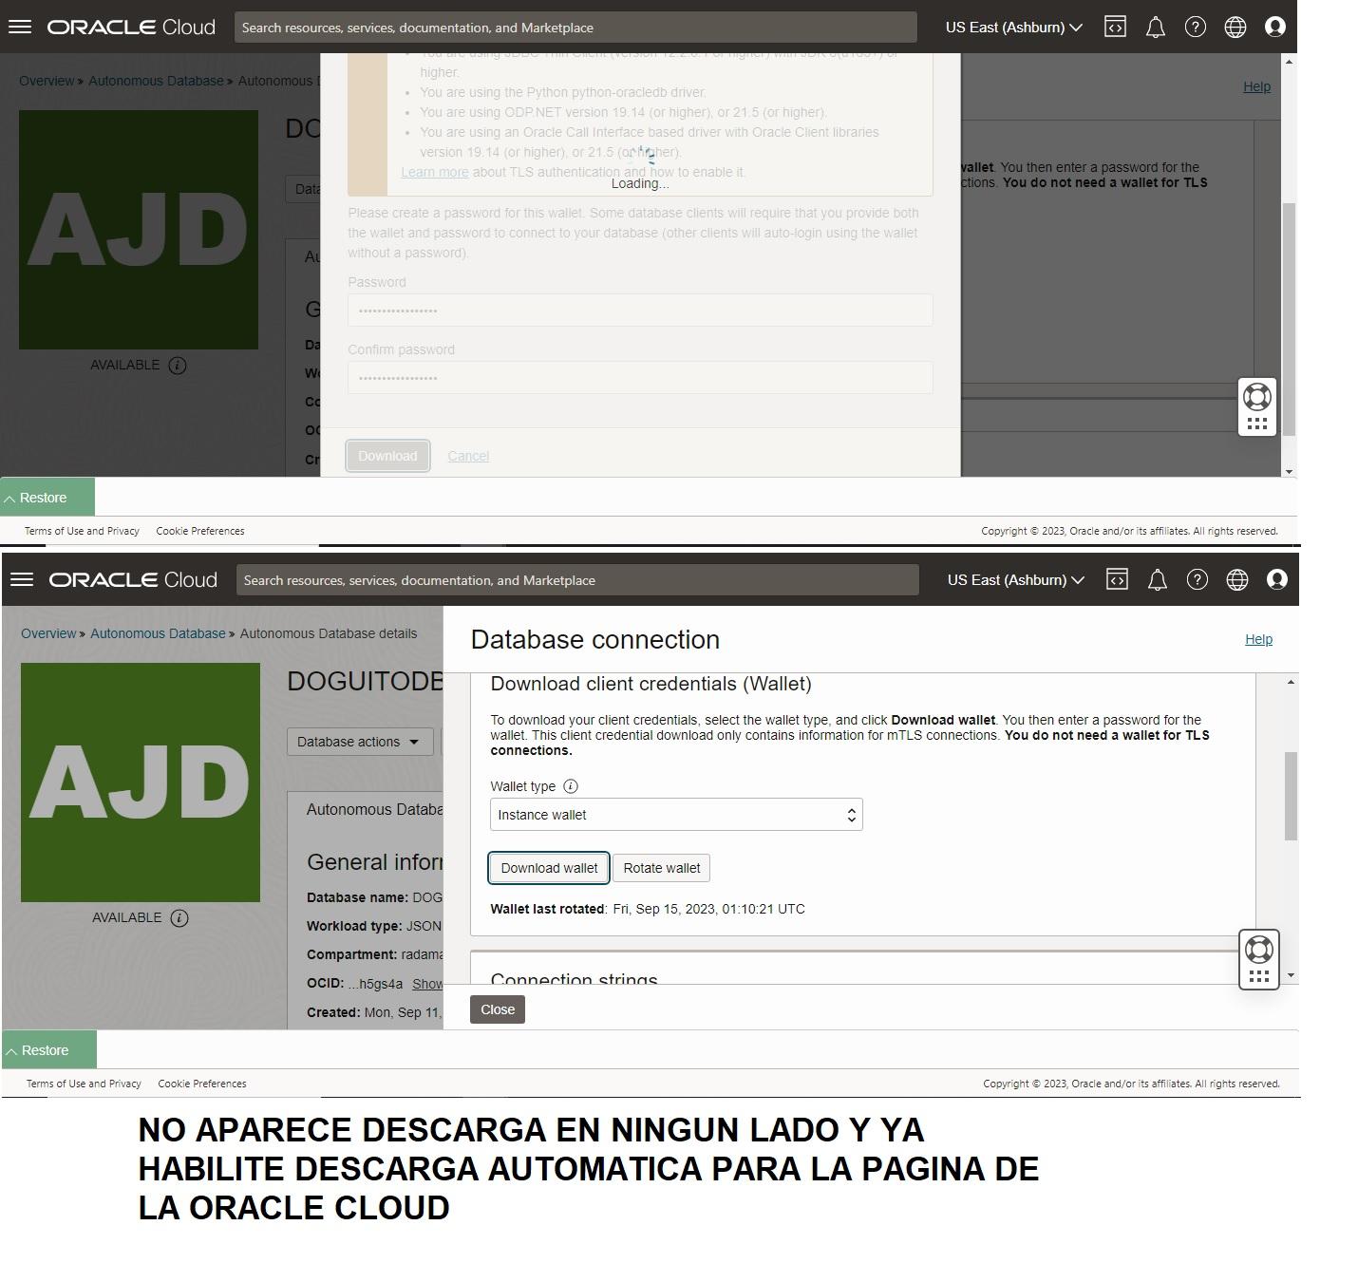Click Help link in Database connection panel

pyautogui.click(x=1258, y=639)
